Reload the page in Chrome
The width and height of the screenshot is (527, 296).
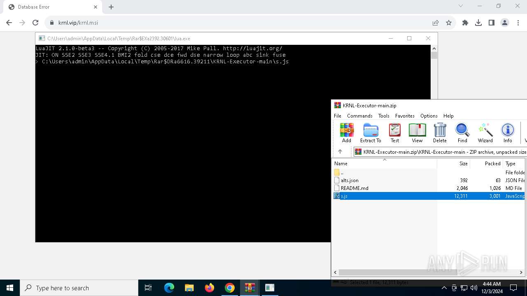pyautogui.click(x=35, y=23)
